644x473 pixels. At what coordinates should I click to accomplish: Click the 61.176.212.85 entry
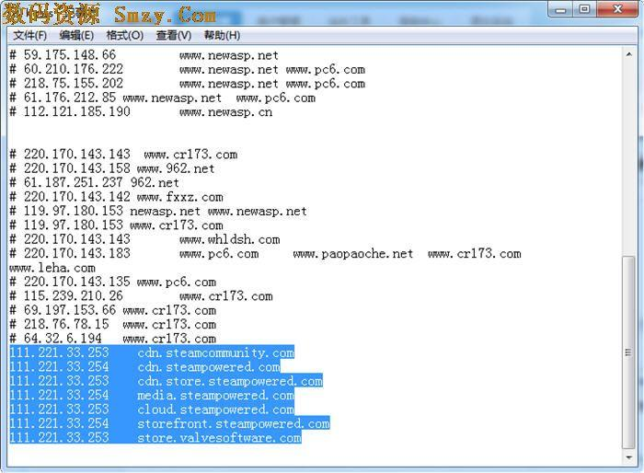pyautogui.click(x=162, y=98)
